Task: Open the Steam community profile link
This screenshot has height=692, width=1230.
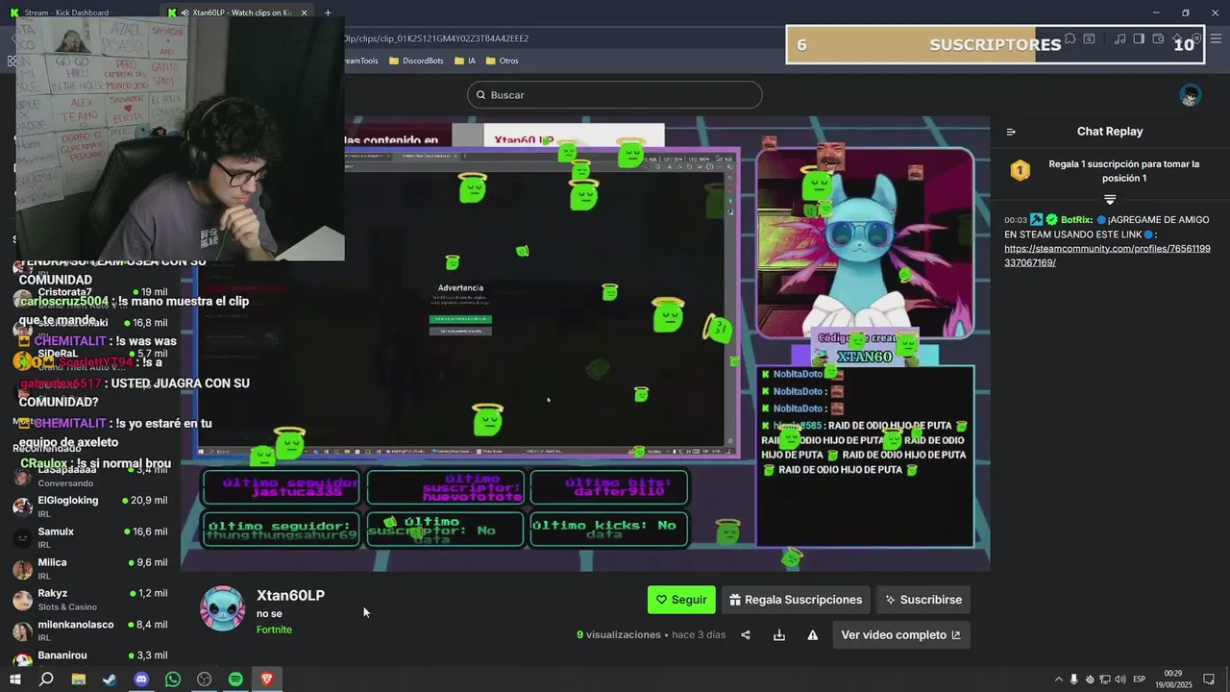Action: pyautogui.click(x=1107, y=256)
